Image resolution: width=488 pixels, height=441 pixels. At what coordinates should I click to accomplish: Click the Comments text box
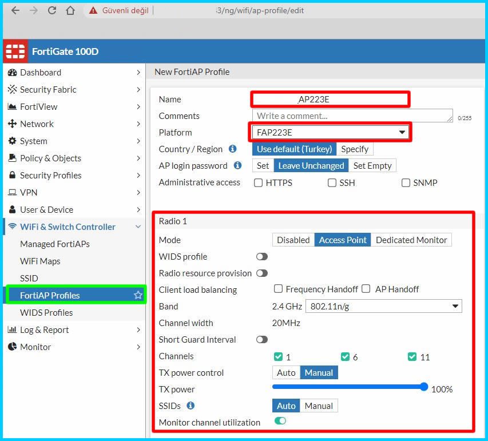352,116
